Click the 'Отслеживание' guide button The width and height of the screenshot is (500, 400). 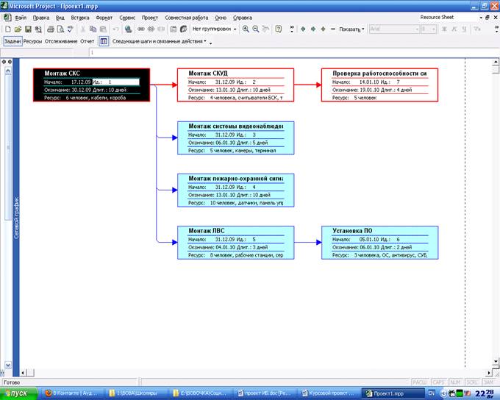(x=60, y=41)
